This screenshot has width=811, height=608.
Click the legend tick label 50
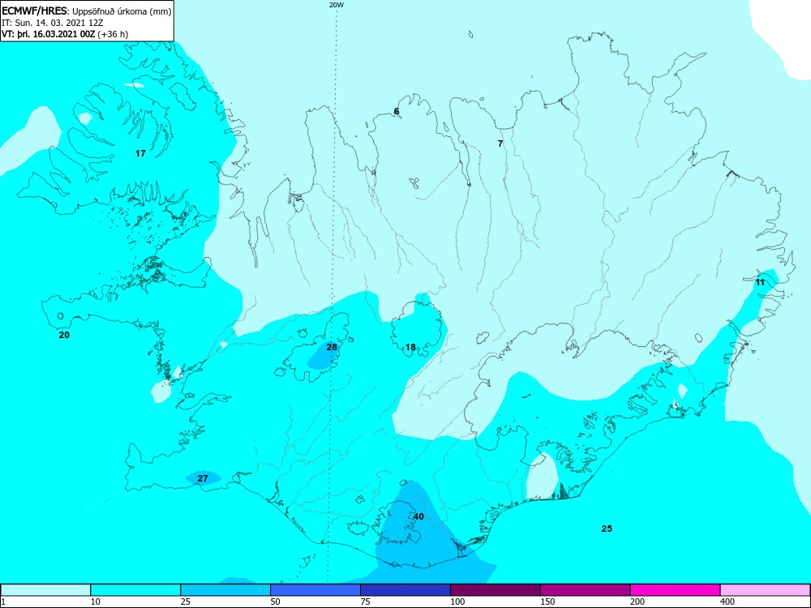275,602
